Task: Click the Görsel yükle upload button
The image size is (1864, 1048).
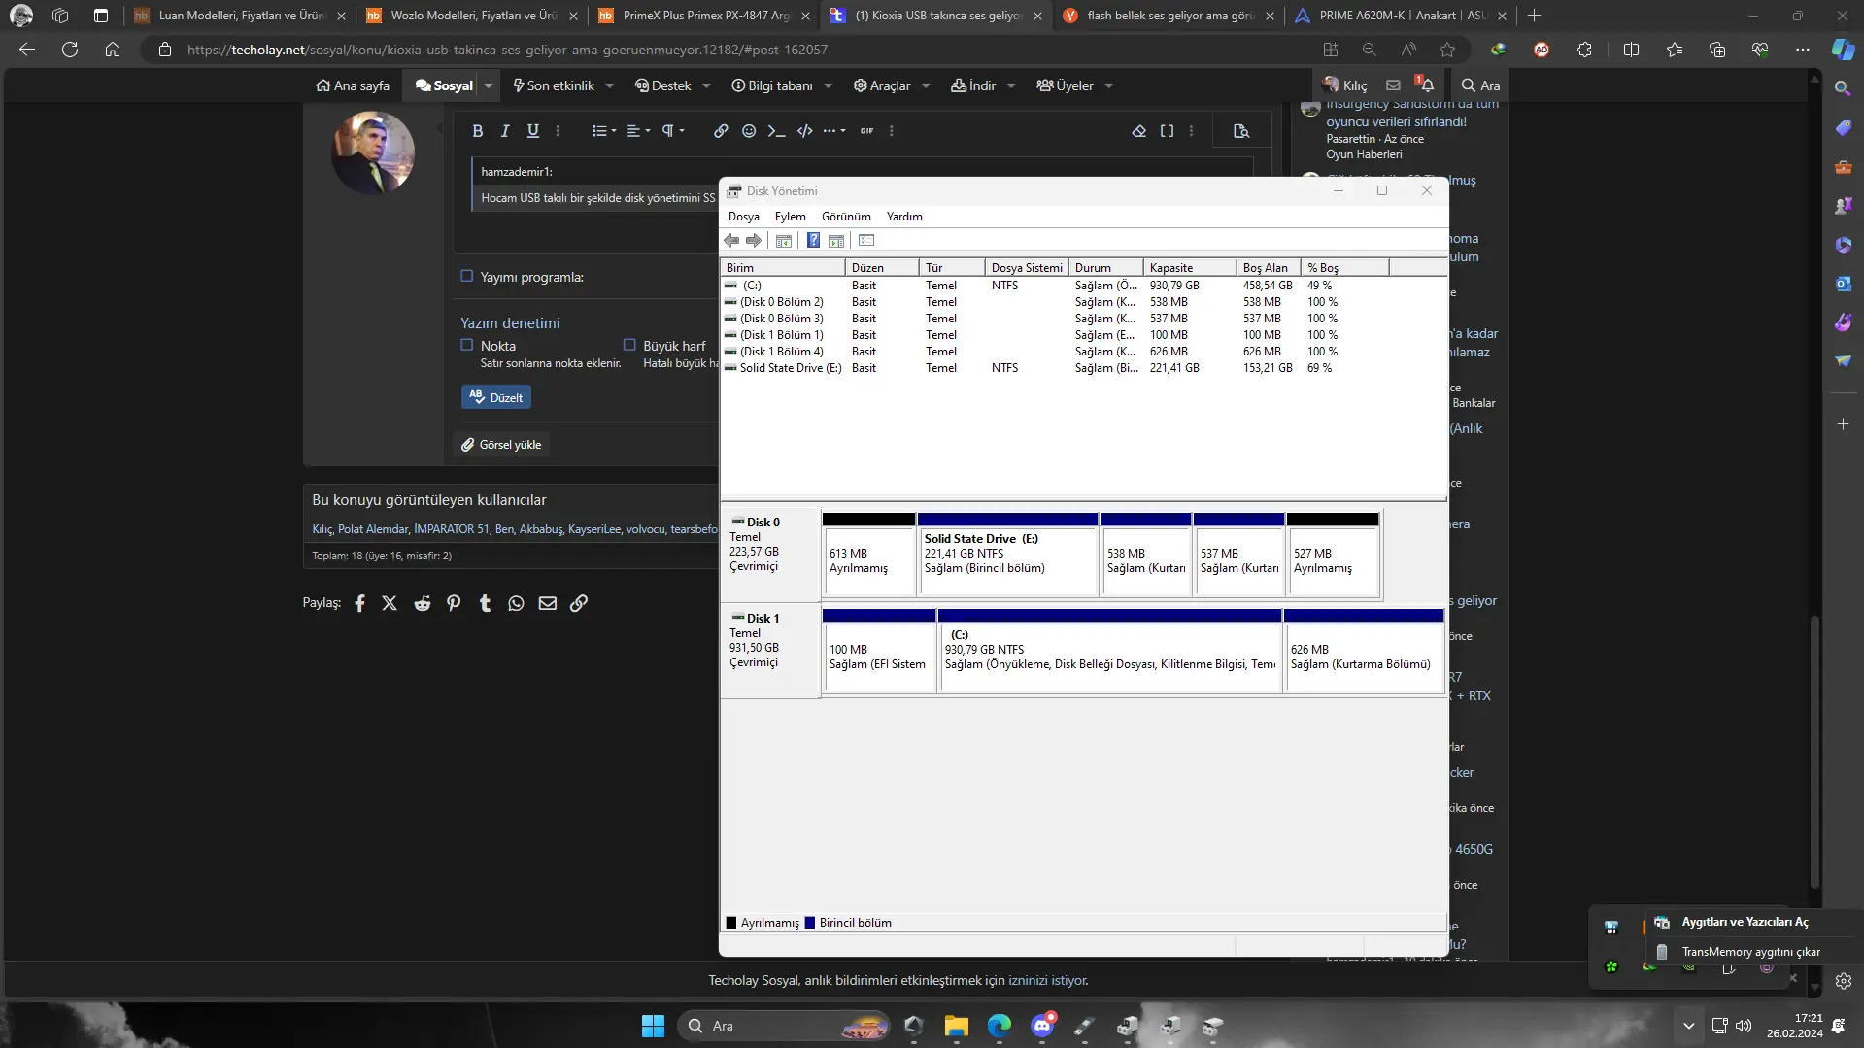Action: 501,444
